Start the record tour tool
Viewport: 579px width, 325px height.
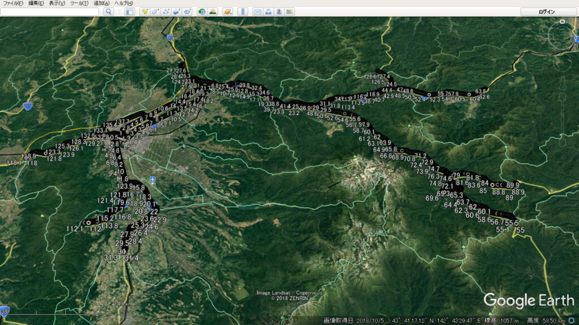pos(187,12)
